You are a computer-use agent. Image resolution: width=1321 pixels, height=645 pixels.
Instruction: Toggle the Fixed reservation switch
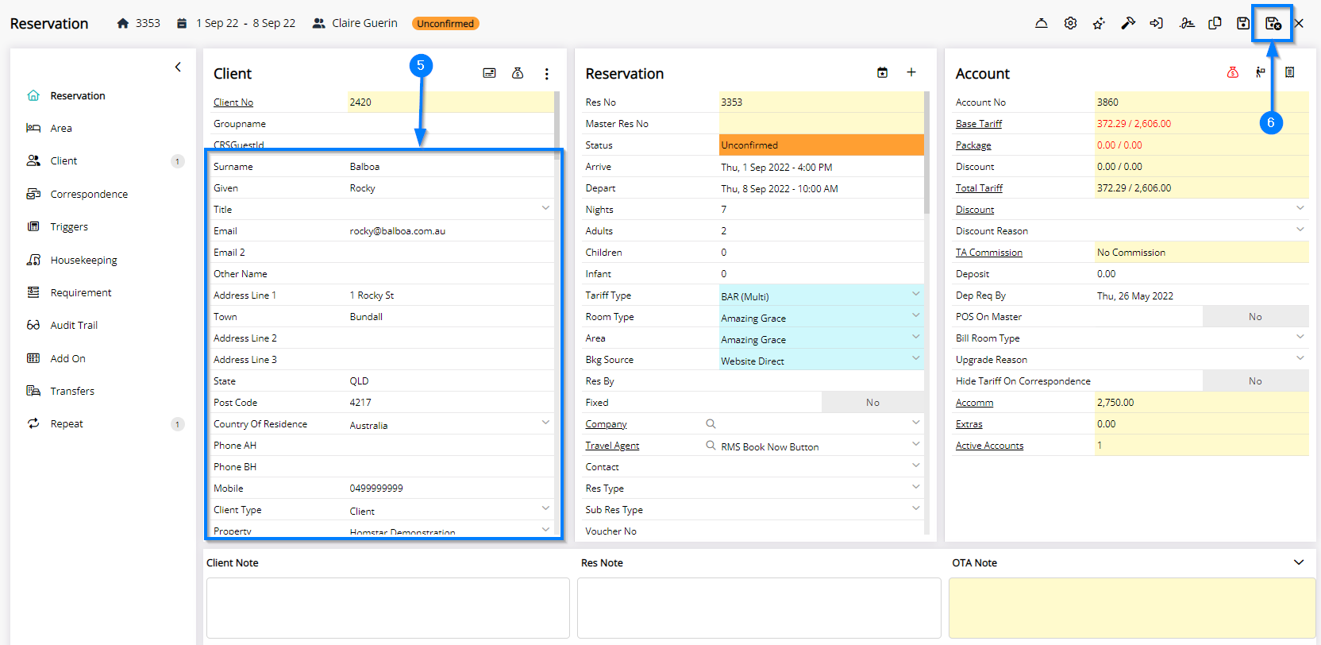coord(872,403)
